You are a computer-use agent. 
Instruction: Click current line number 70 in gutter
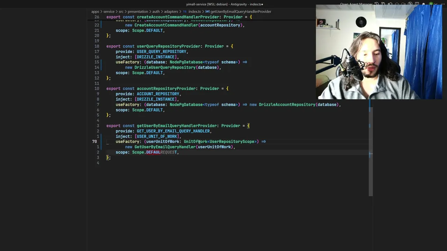pos(94,142)
